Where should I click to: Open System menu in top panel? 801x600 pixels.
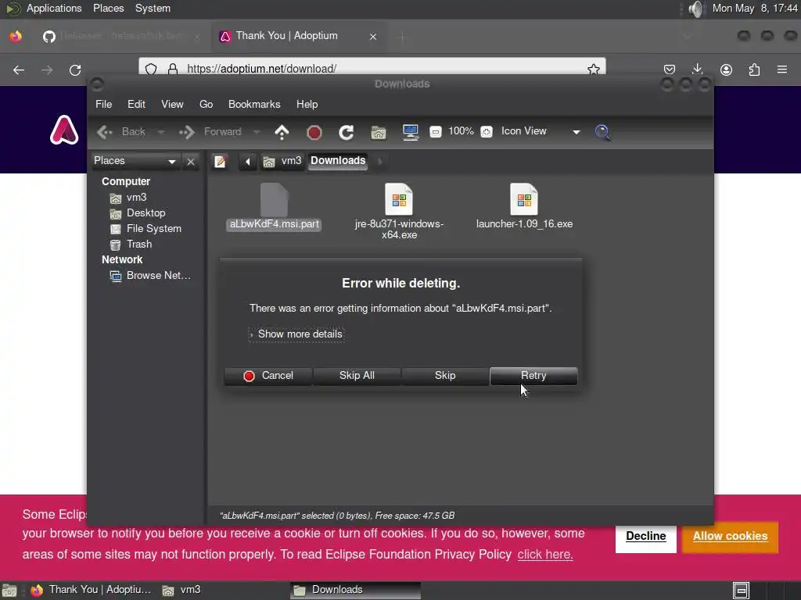tap(153, 9)
